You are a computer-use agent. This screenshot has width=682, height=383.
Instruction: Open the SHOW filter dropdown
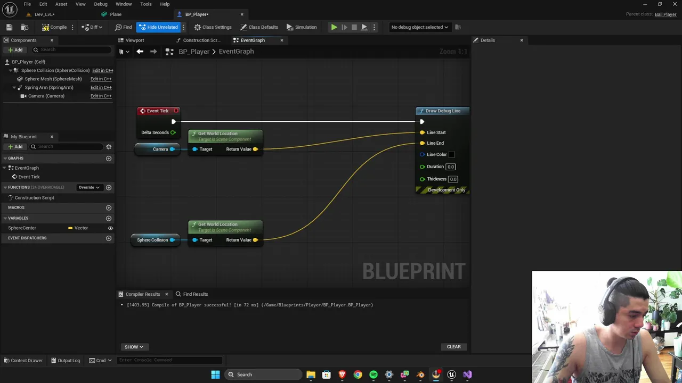coord(134,347)
